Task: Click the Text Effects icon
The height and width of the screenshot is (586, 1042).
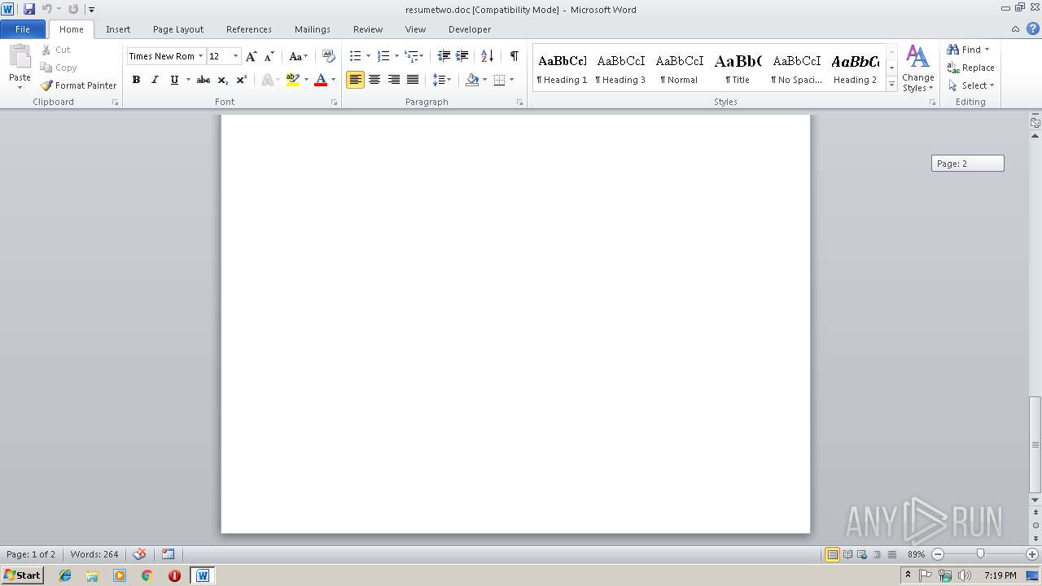Action: [x=266, y=80]
